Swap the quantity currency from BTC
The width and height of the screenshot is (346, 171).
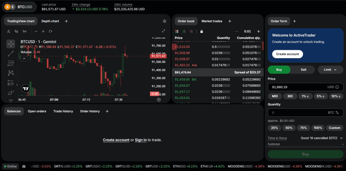(337, 113)
